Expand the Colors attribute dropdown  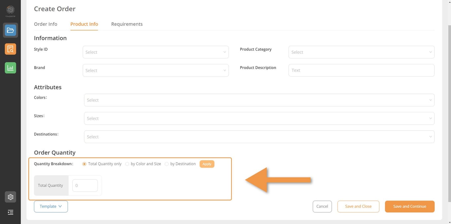click(259, 100)
